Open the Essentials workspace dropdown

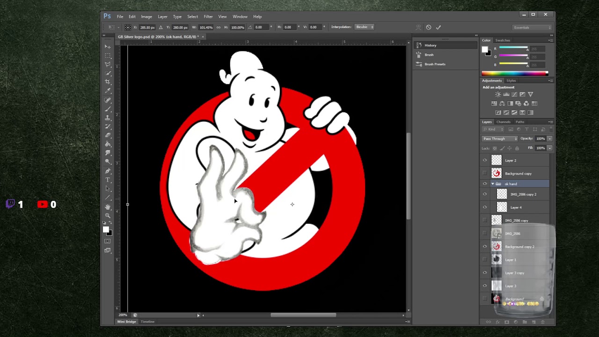coord(533,28)
